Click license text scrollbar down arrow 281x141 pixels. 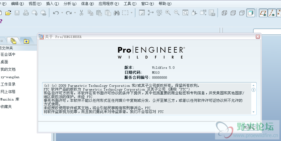[x=253, y=112]
